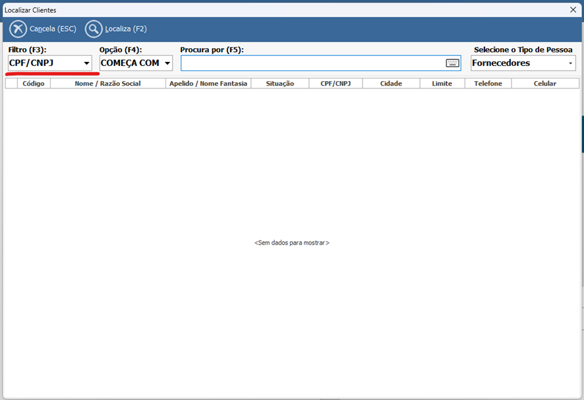584x400 pixels.
Task: Expand the Tipo de Pessoa Fornecedores dropdown
Action: pos(570,63)
